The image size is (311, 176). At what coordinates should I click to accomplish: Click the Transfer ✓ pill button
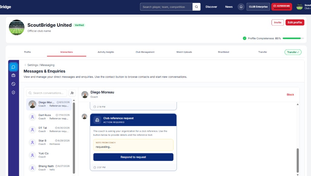click(x=293, y=52)
